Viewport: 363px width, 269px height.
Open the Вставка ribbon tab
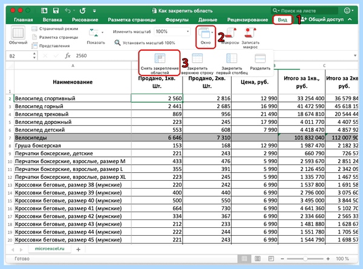52,20
